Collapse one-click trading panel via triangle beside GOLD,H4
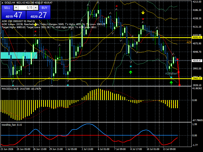203x152 pixels. tap(3, 3)
